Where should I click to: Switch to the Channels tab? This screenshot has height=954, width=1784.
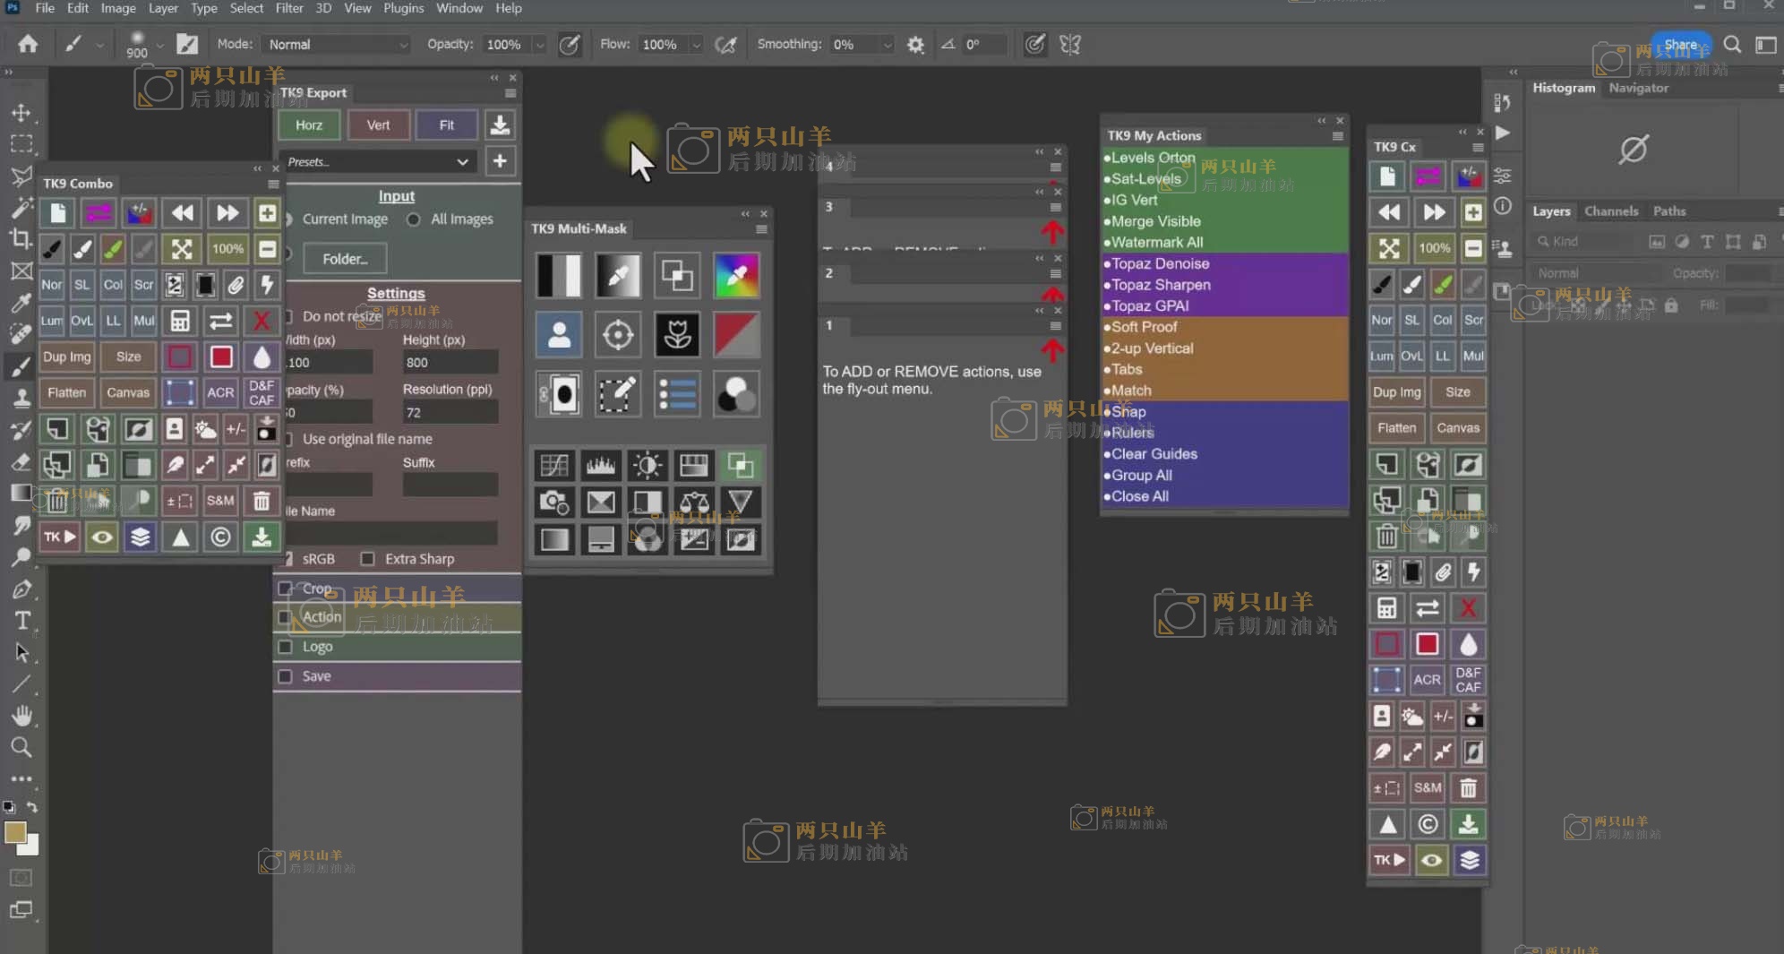tap(1610, 211)
